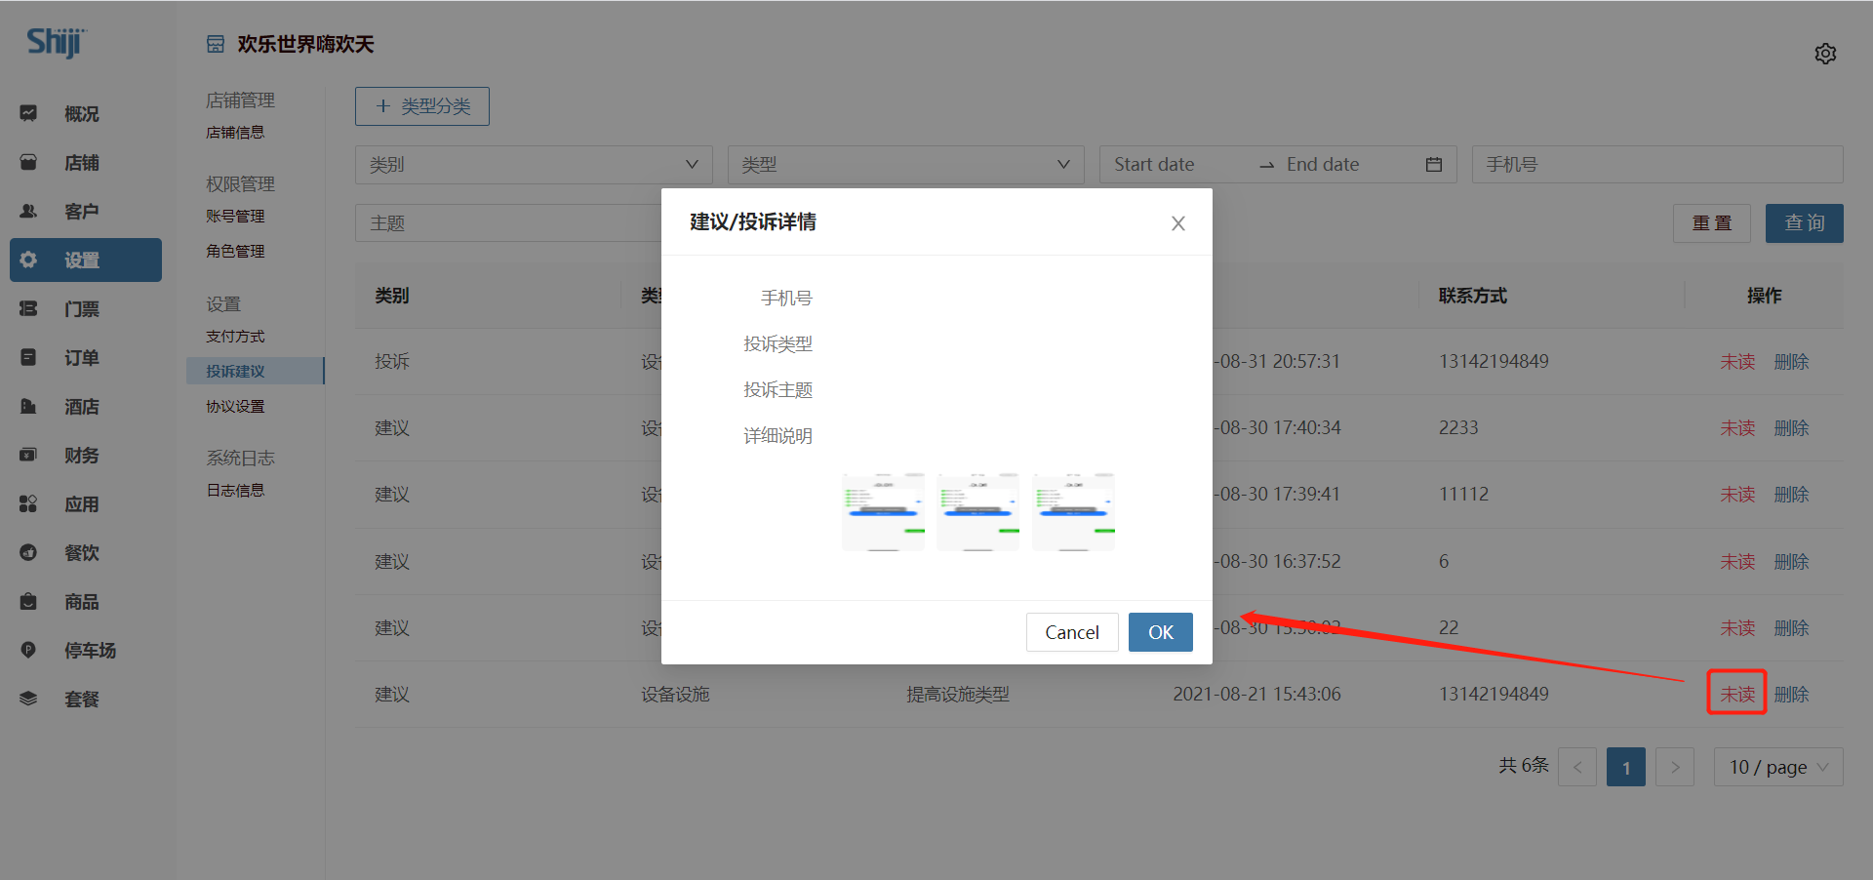Image resolution: width=1873 pixels, height=880 pixels.
Task: Click the 财务 finance sidebar icon
Action: [x=28, y=455]
